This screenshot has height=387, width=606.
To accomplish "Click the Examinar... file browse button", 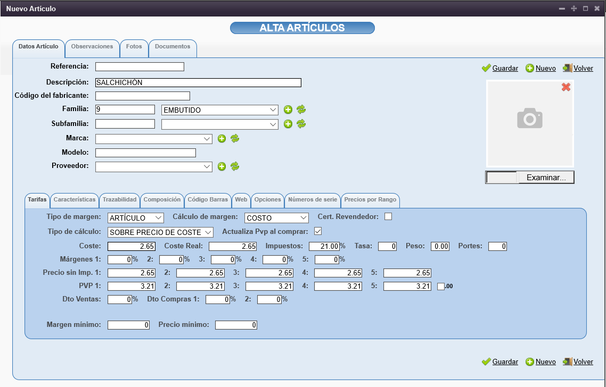I will coord(546,178).
